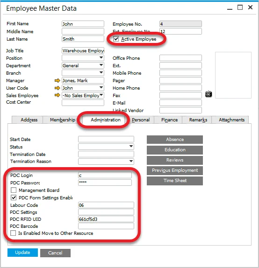Click the Manager field Jones, Mark
259x268 pixels.
83,80
